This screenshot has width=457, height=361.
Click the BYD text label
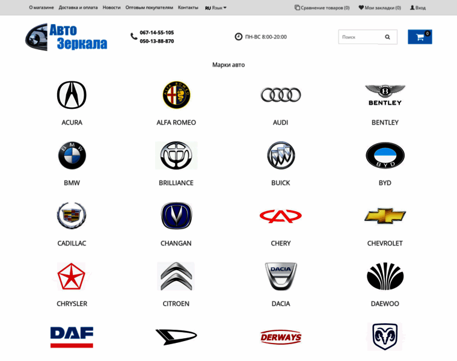[385, 183]
